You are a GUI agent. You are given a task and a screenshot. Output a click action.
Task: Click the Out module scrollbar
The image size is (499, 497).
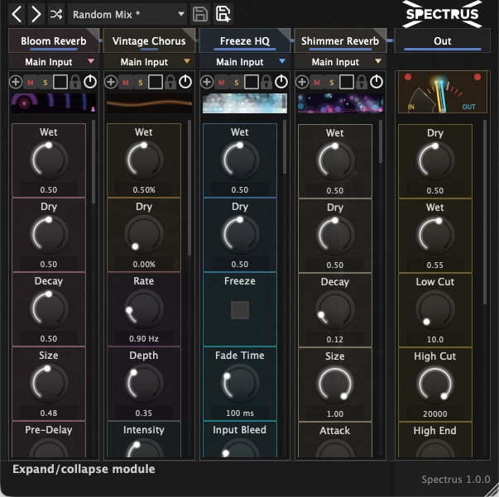pyautogui.click(x=485, y=212)
